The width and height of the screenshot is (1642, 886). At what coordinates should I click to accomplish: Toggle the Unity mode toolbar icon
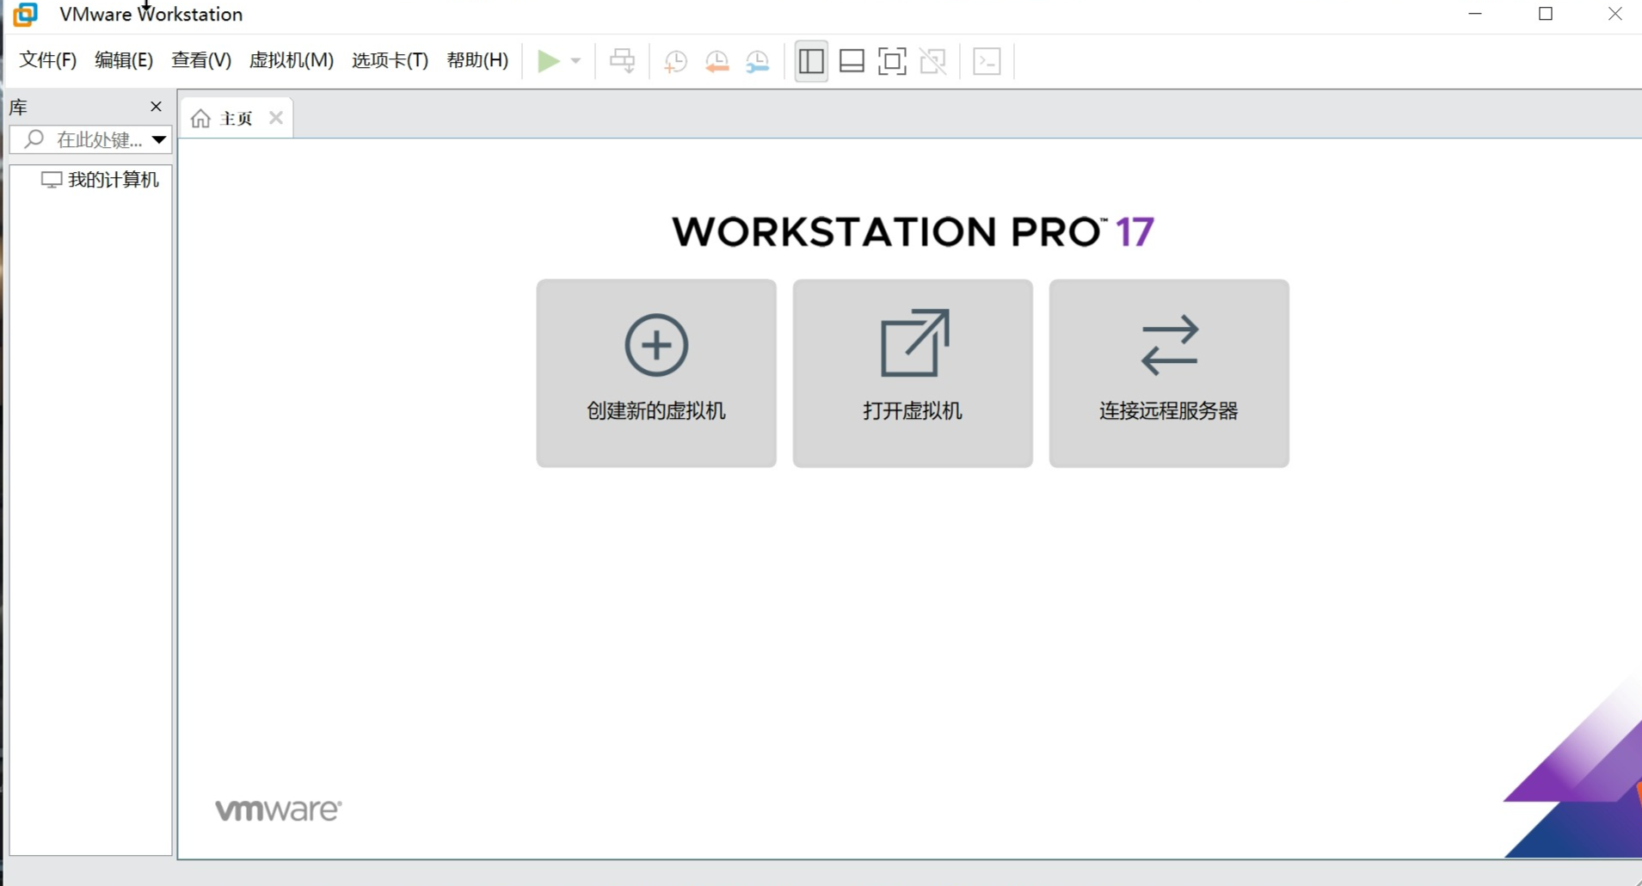tap(932, 61)
